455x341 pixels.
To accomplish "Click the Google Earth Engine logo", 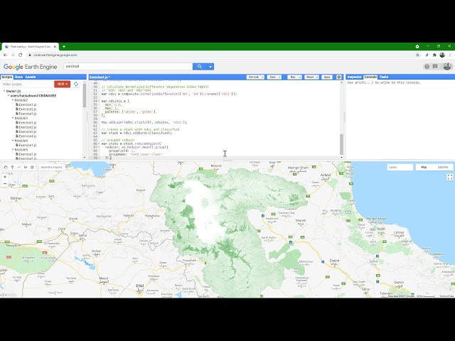I will (30, 67).
